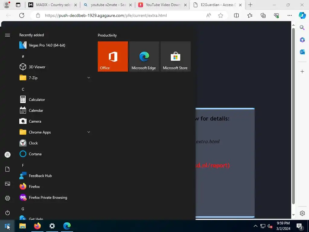This screenshot has width=309, height=232.
Task: Open Documents from Start sidebar
Action: [x=8, y=169]
